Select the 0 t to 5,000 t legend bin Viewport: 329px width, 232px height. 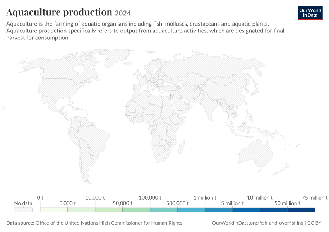[54, 210]
